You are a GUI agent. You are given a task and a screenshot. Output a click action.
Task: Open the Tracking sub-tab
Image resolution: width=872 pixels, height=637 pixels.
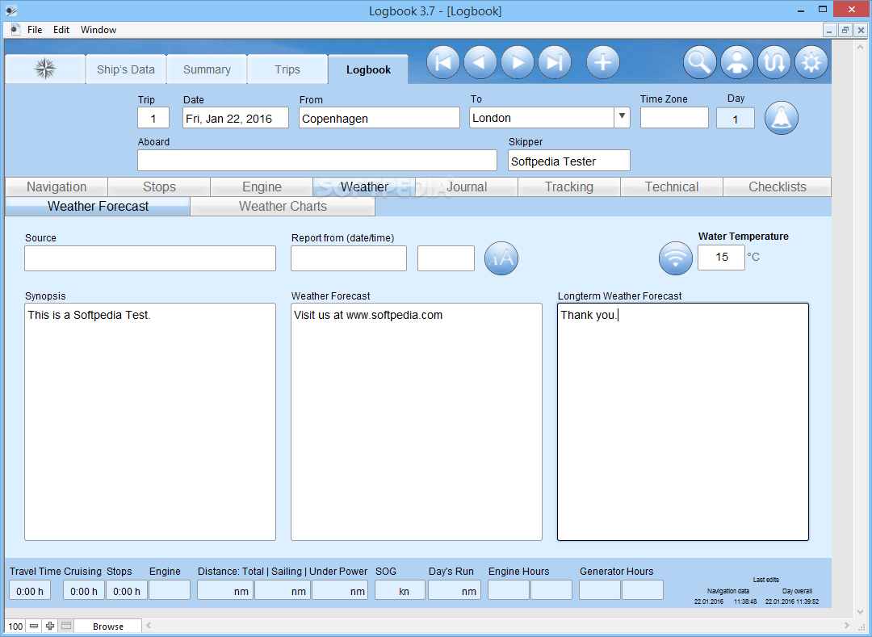pyautogui.click(x=569, y=186)
